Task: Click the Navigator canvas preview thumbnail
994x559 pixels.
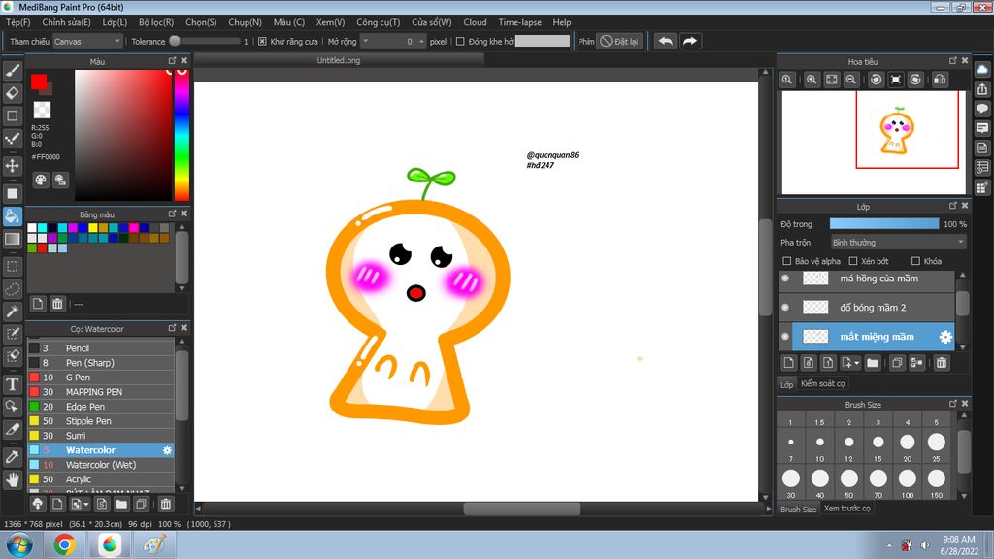Action: (x=874, y=142)
